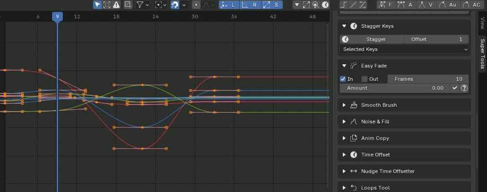This screenshot has height=192, width=487.
Task: Open the funnel Filters popover
Action: coord(143,5)
